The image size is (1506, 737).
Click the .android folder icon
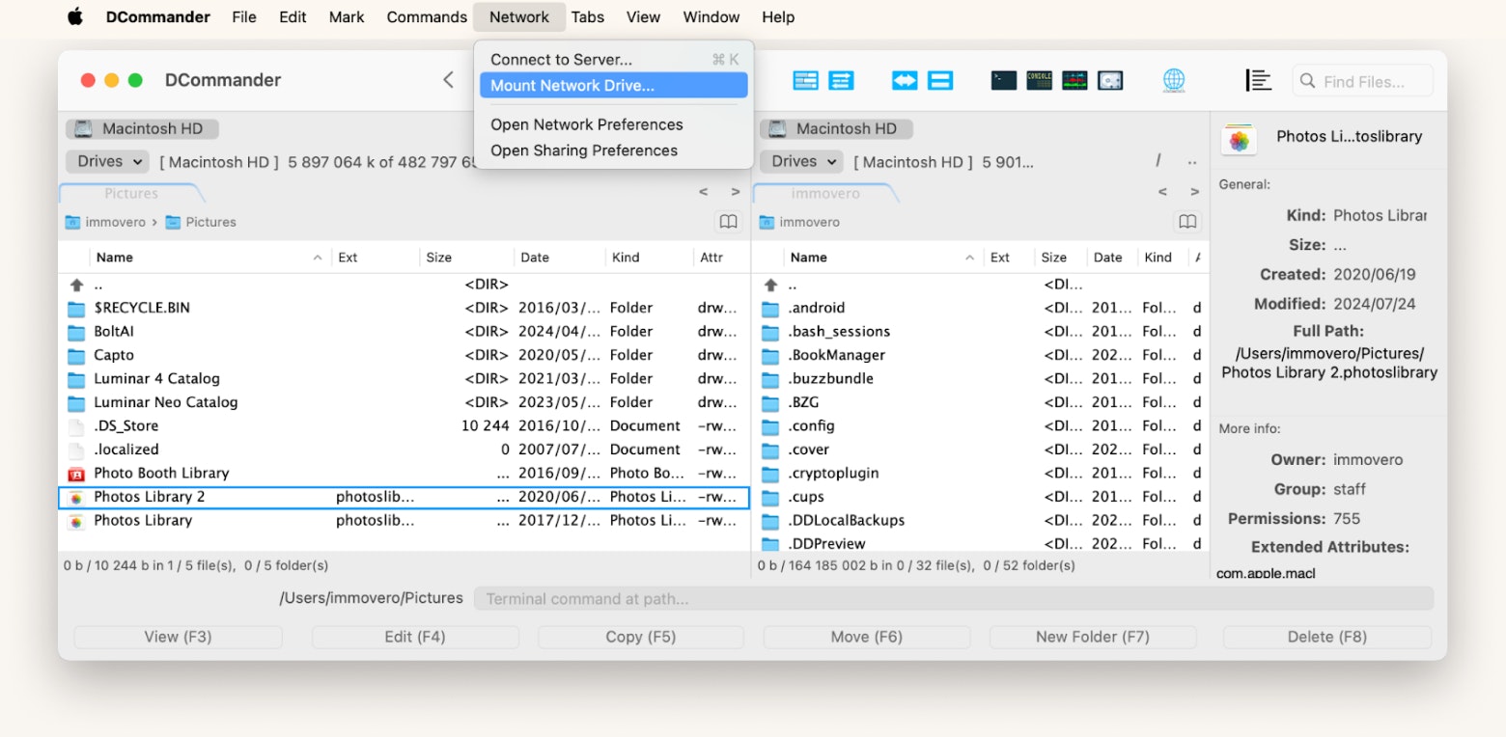pyautogui.click(x=770, y=309)
